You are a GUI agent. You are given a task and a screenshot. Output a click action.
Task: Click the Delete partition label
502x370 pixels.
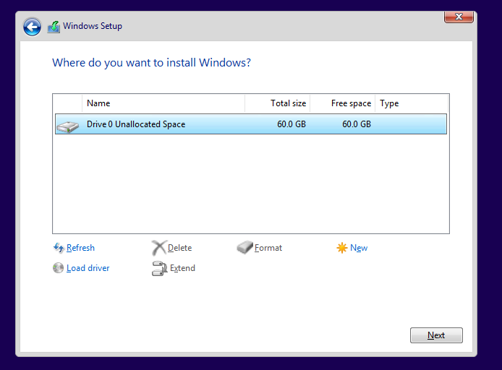pos(179,248)
